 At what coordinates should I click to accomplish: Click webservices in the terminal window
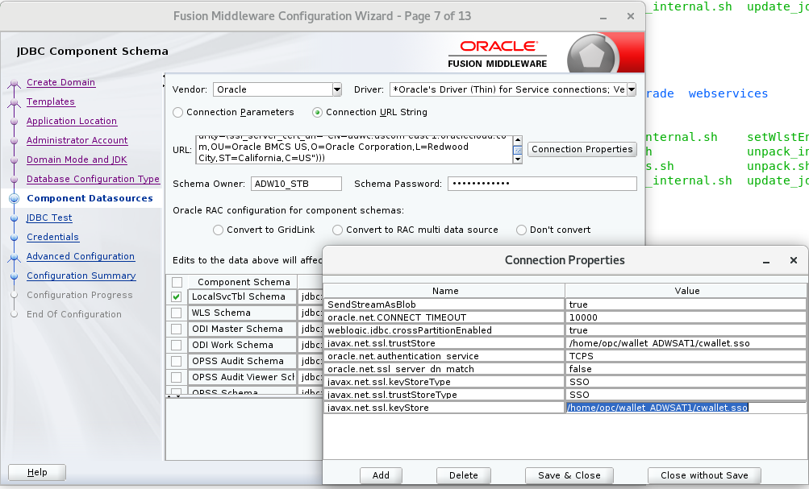(x=728, y=93)
